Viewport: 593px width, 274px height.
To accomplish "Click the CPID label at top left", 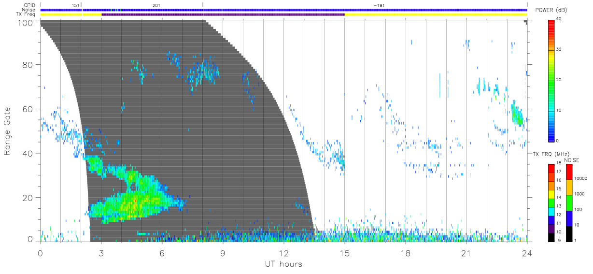I will 29,5.
